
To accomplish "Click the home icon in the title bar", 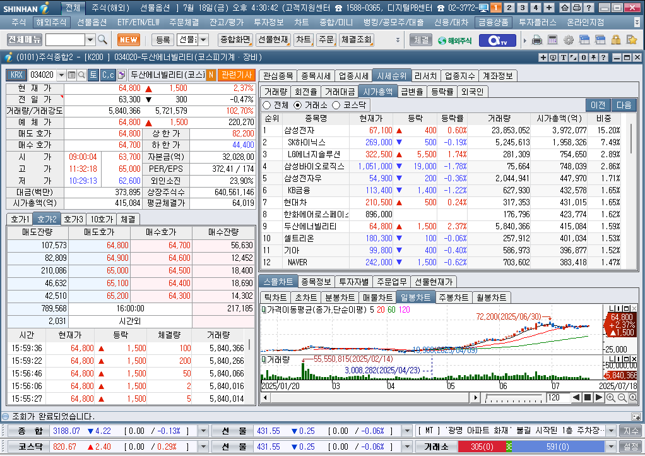I will [565, 8].
